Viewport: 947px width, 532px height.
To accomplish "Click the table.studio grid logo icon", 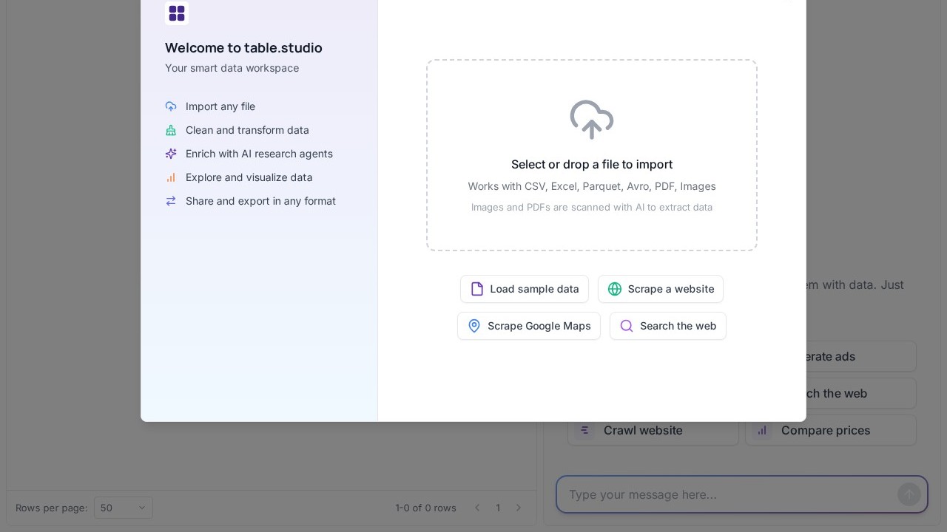I will tap(177, 13).
